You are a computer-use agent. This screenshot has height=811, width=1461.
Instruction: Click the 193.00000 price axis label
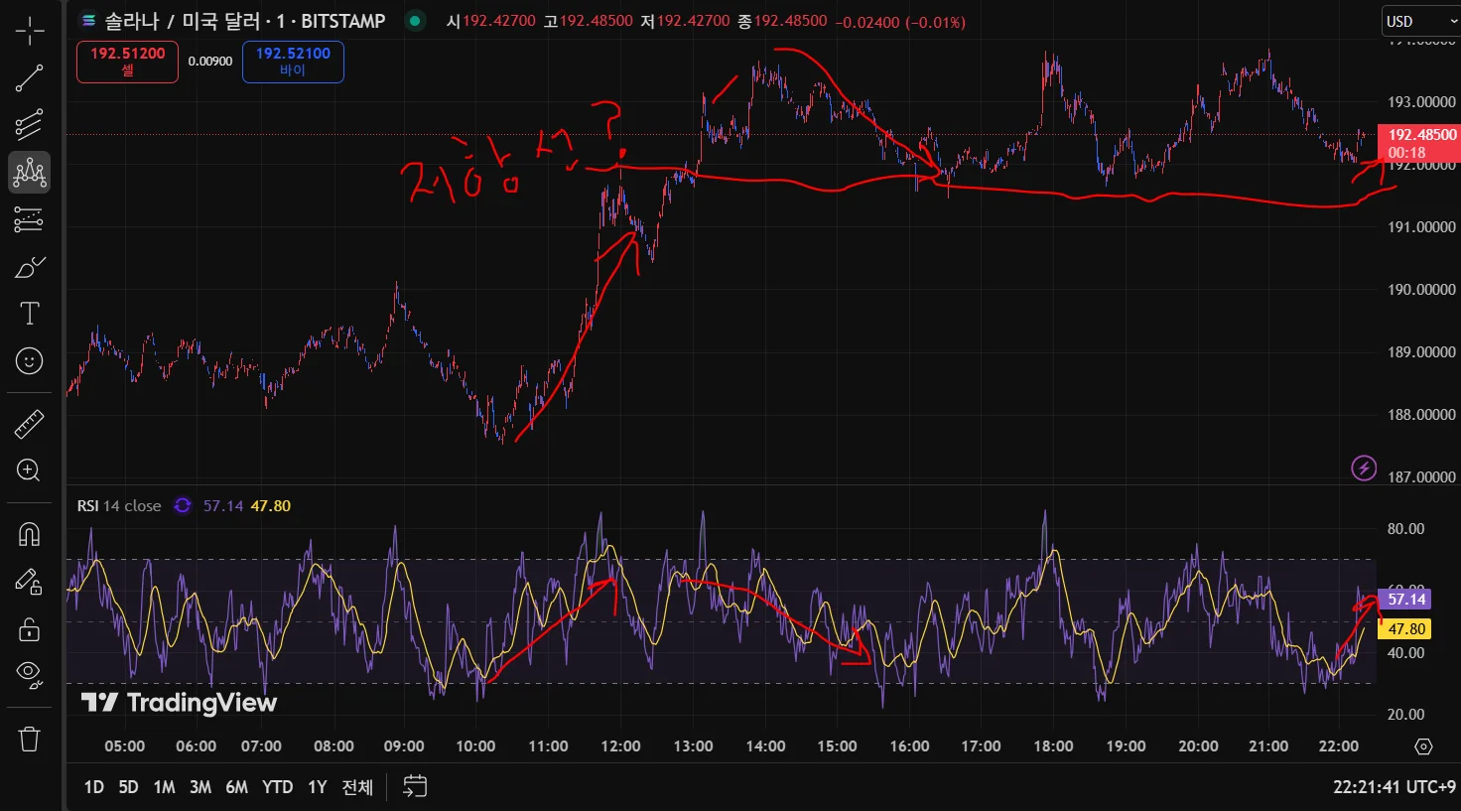[1421, 102]
